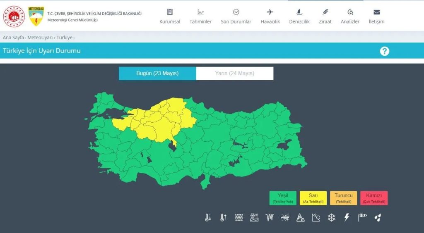424x233 pixels.
Task: Select the raindrops rain warning icon
Action: [378, 217]
